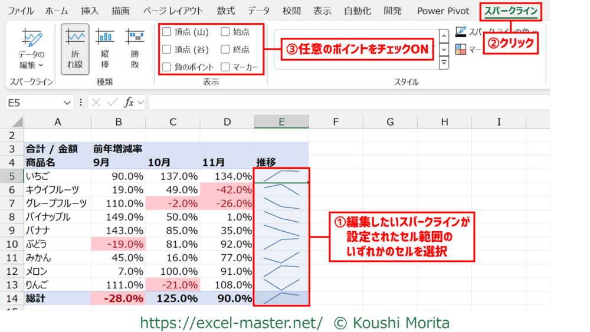Switch to the Power Pivot tab
Viewport: 590px width, 332px height.
pyautogui.click(x=443, y=11)
